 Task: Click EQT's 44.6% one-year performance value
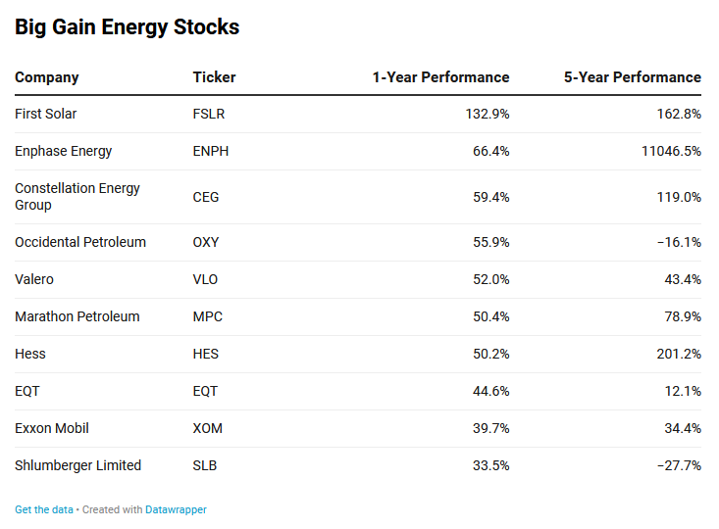click(x=490, y=391)
